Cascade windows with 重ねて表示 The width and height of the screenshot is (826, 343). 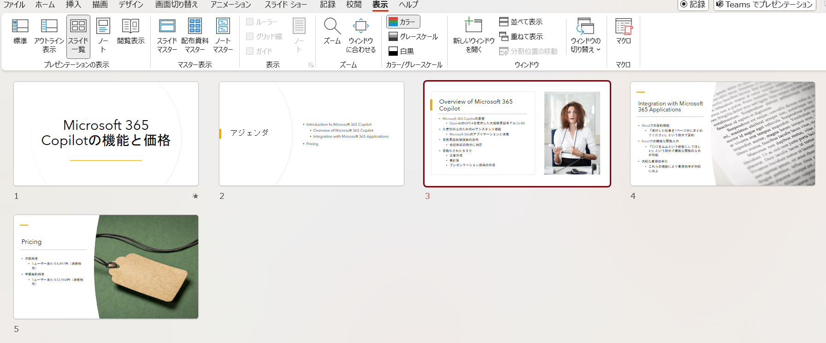(521, 36)
